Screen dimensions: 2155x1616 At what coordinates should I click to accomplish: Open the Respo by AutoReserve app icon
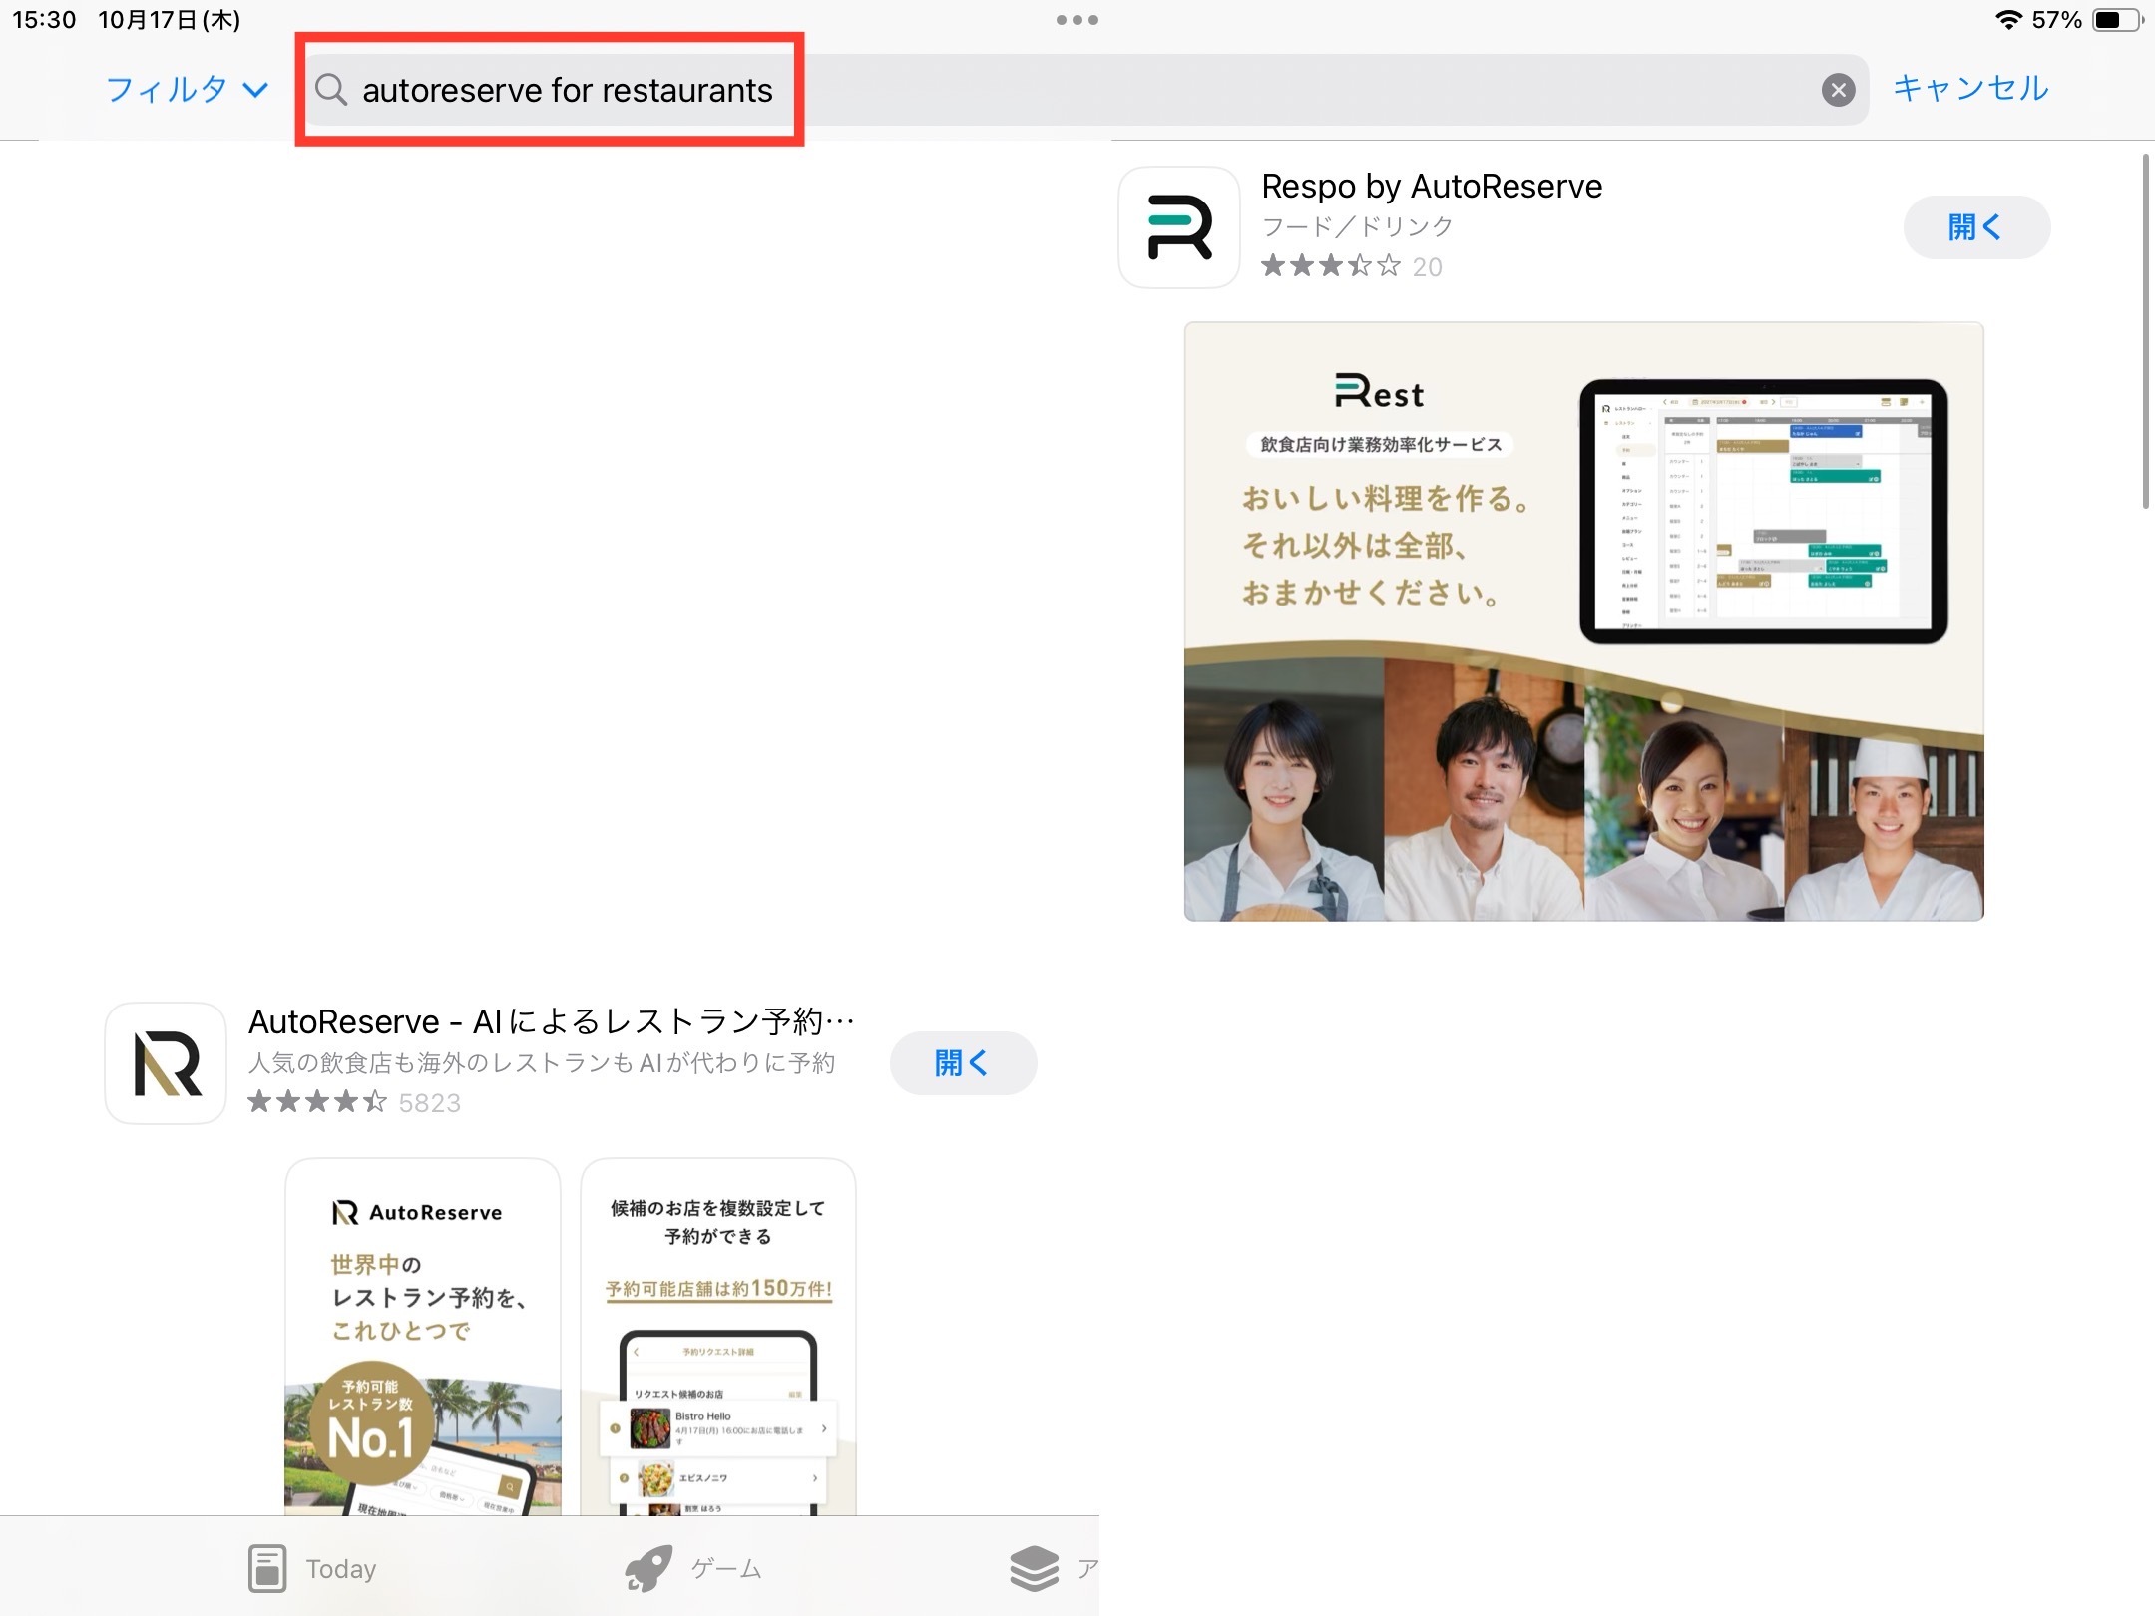pos(1179,227)
